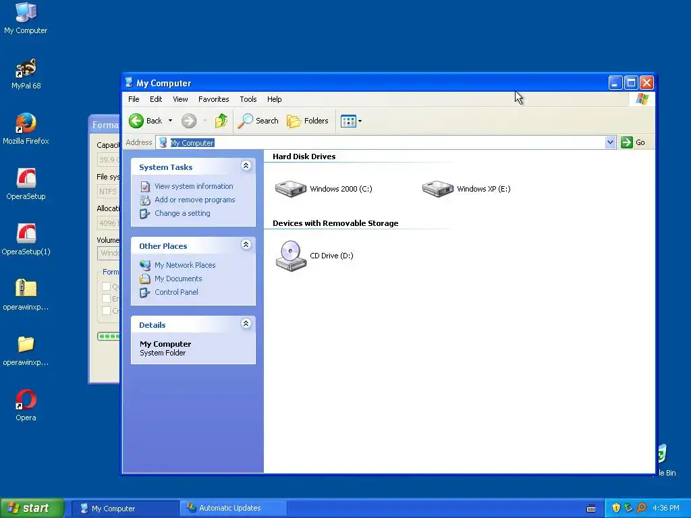The width and height of the screenshot is (691, 518).
Task: Select My Computer desktop icon
Action: click(26, 18)
